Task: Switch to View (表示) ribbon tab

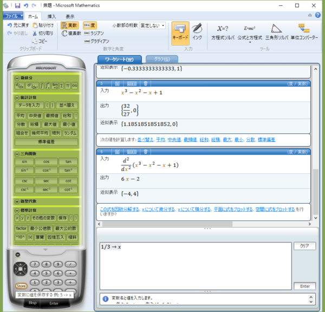Action: (x=70, y=16)
